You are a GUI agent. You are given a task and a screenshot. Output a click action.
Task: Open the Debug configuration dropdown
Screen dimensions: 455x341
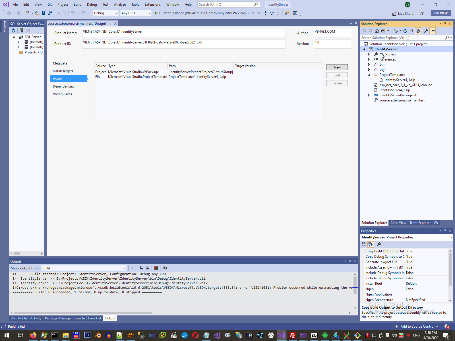coord(106,13)
